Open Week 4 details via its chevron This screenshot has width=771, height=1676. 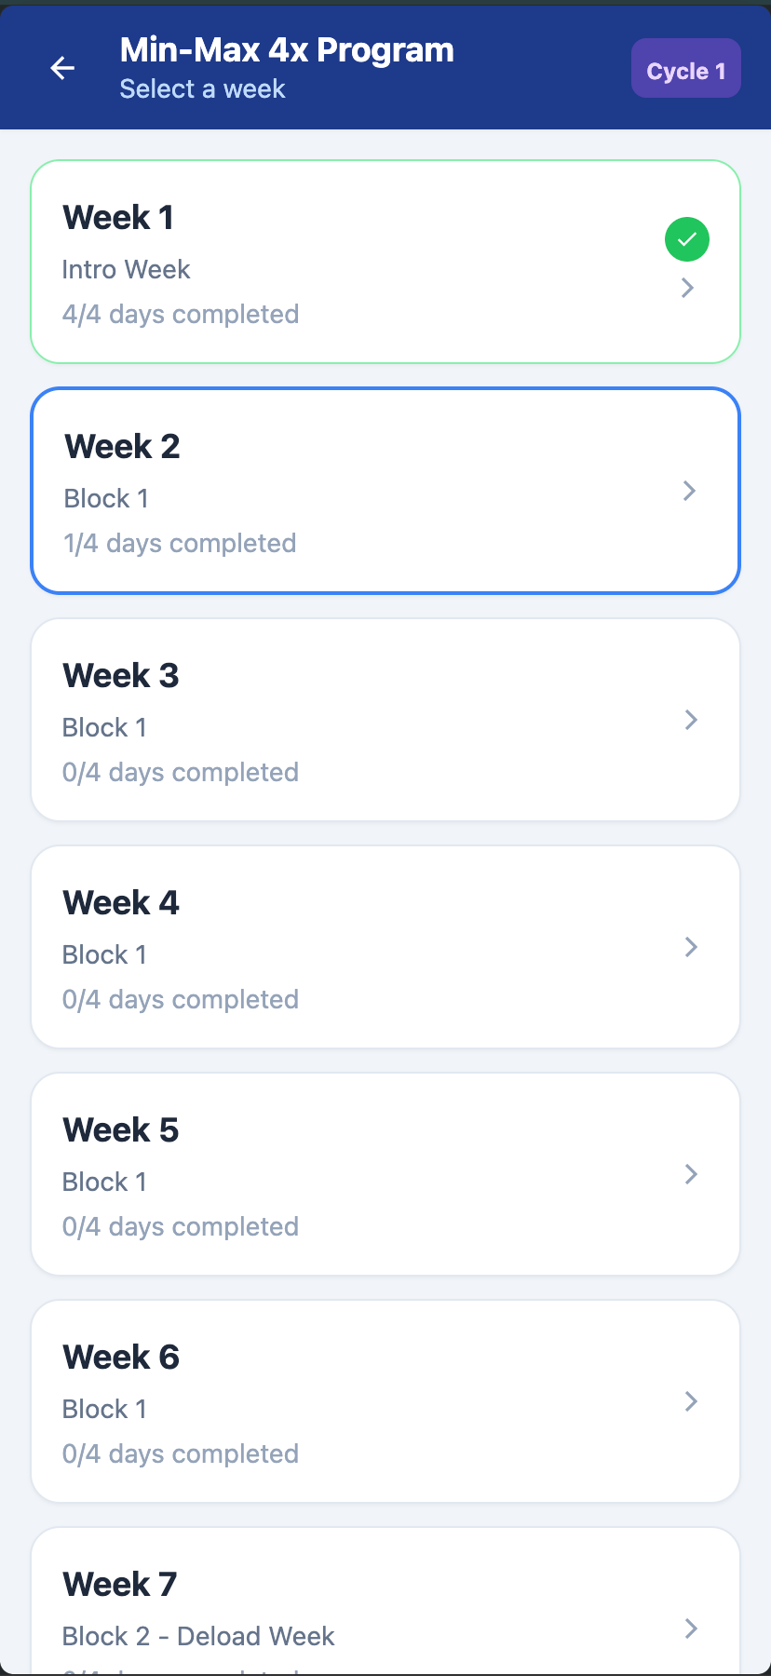tap(690, 947)
